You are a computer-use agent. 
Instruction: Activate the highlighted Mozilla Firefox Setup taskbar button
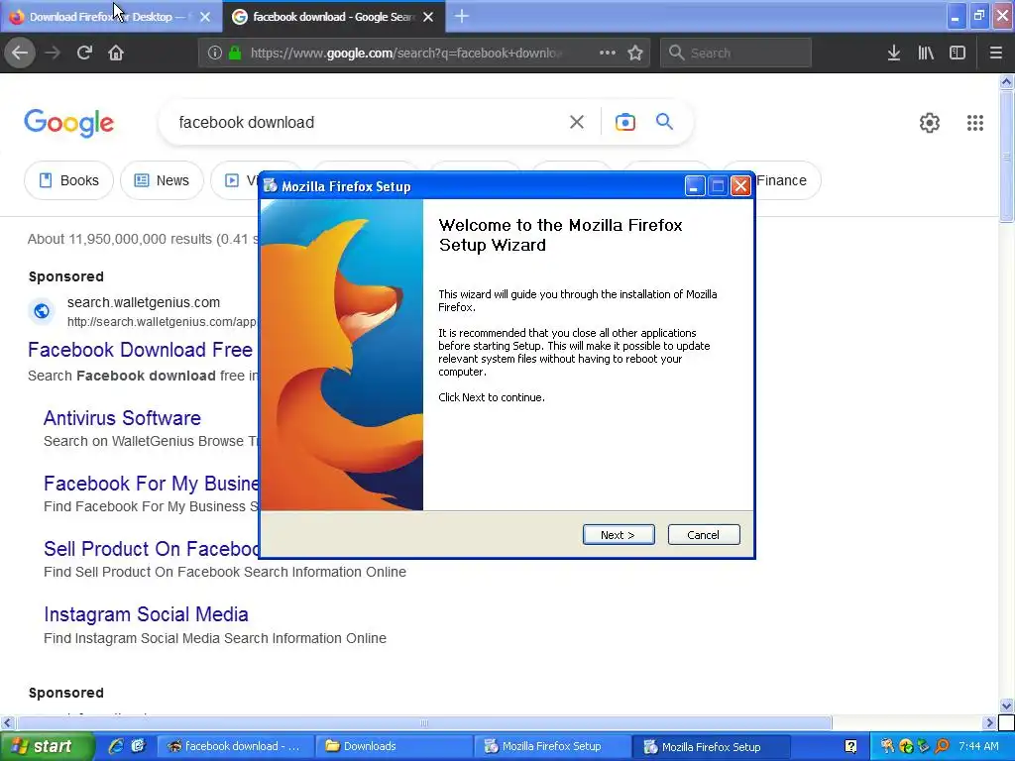pos(711,747)
